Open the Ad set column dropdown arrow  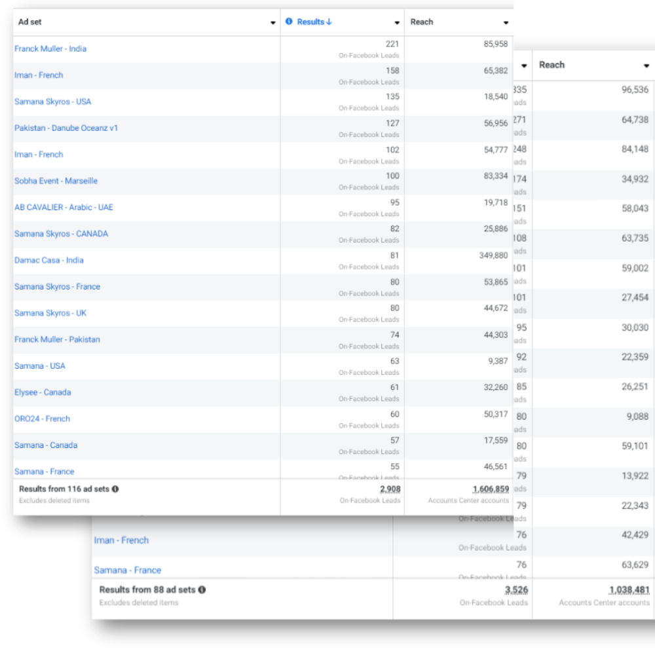[x=272, y=22]
